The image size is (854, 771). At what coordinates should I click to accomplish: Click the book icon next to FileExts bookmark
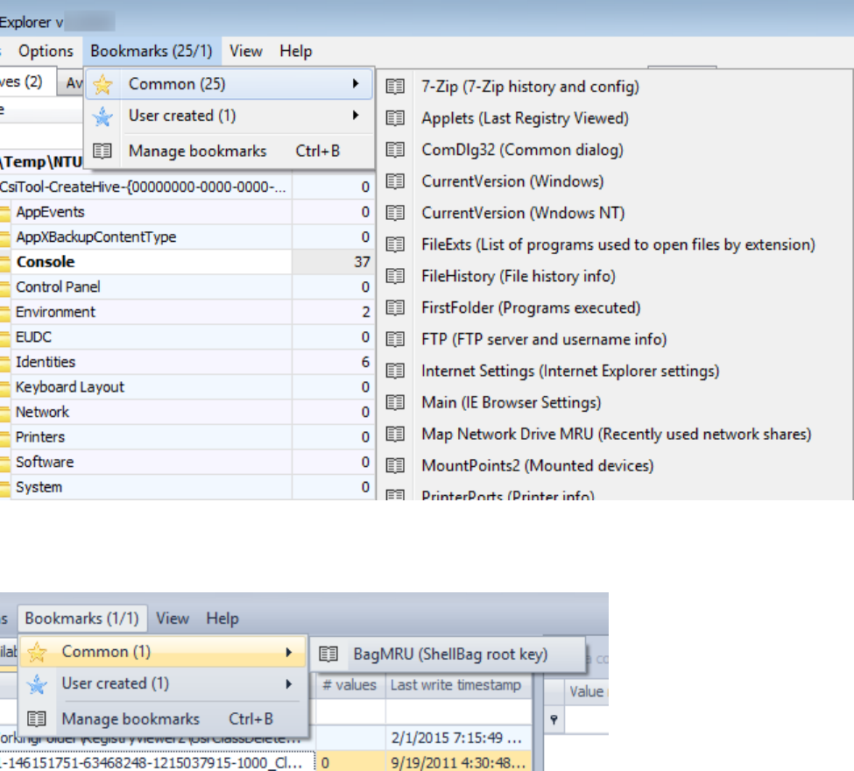pos(395,244)
